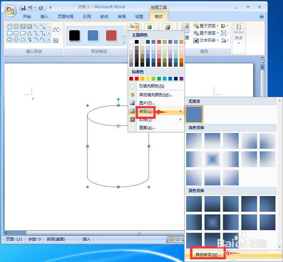Open the 3-D Effects button
Viewport: 283px width, 262px height.
point(167,27)
